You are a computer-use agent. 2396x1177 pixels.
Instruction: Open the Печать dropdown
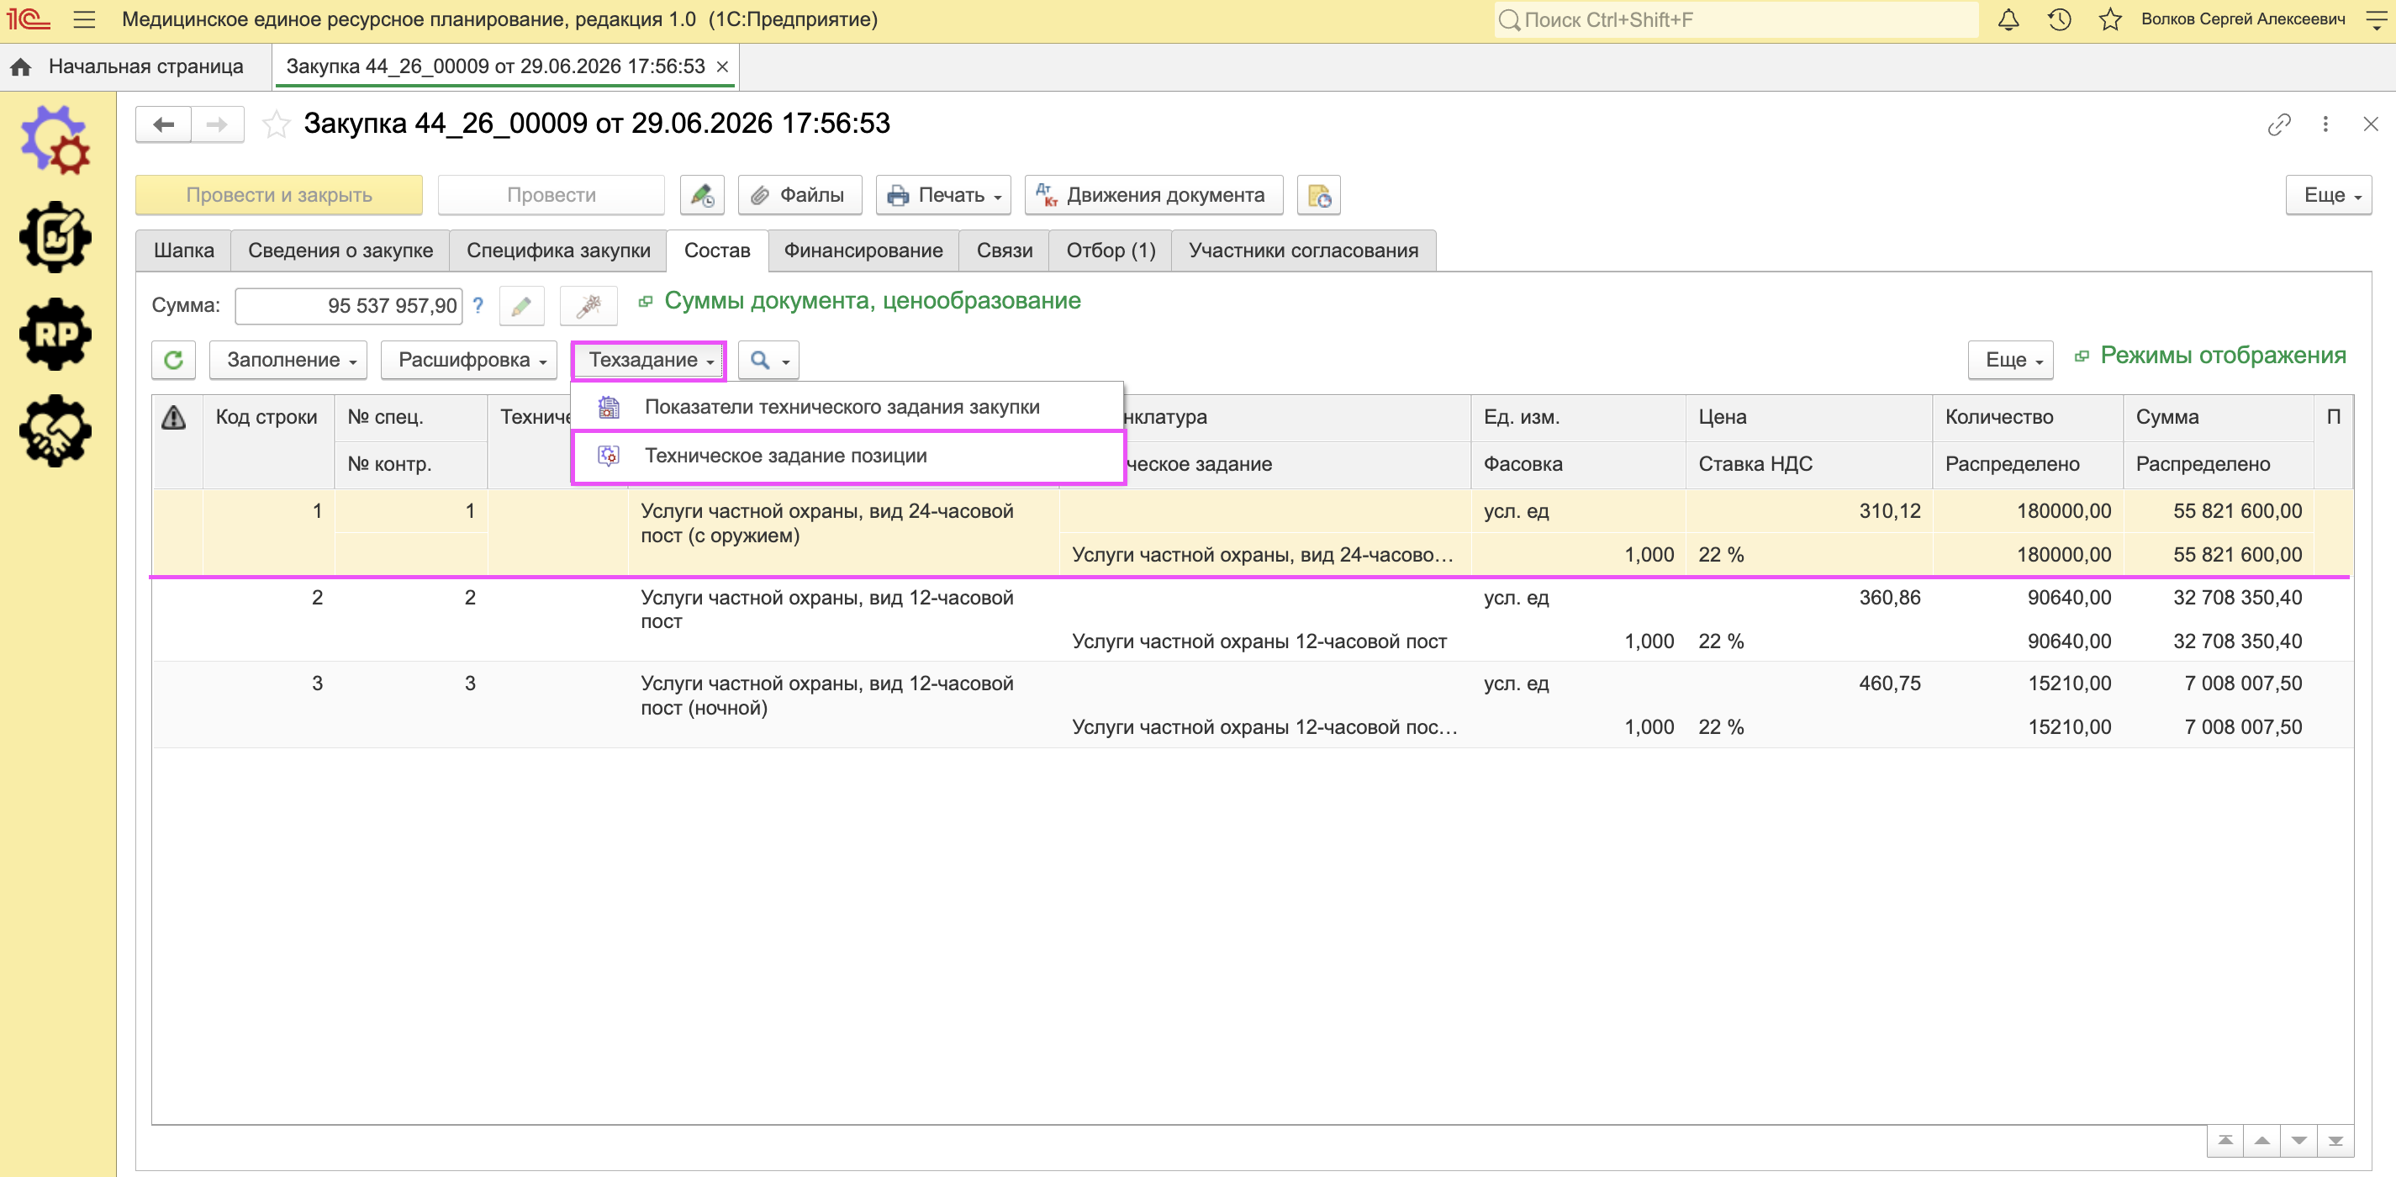click(943, 195)
